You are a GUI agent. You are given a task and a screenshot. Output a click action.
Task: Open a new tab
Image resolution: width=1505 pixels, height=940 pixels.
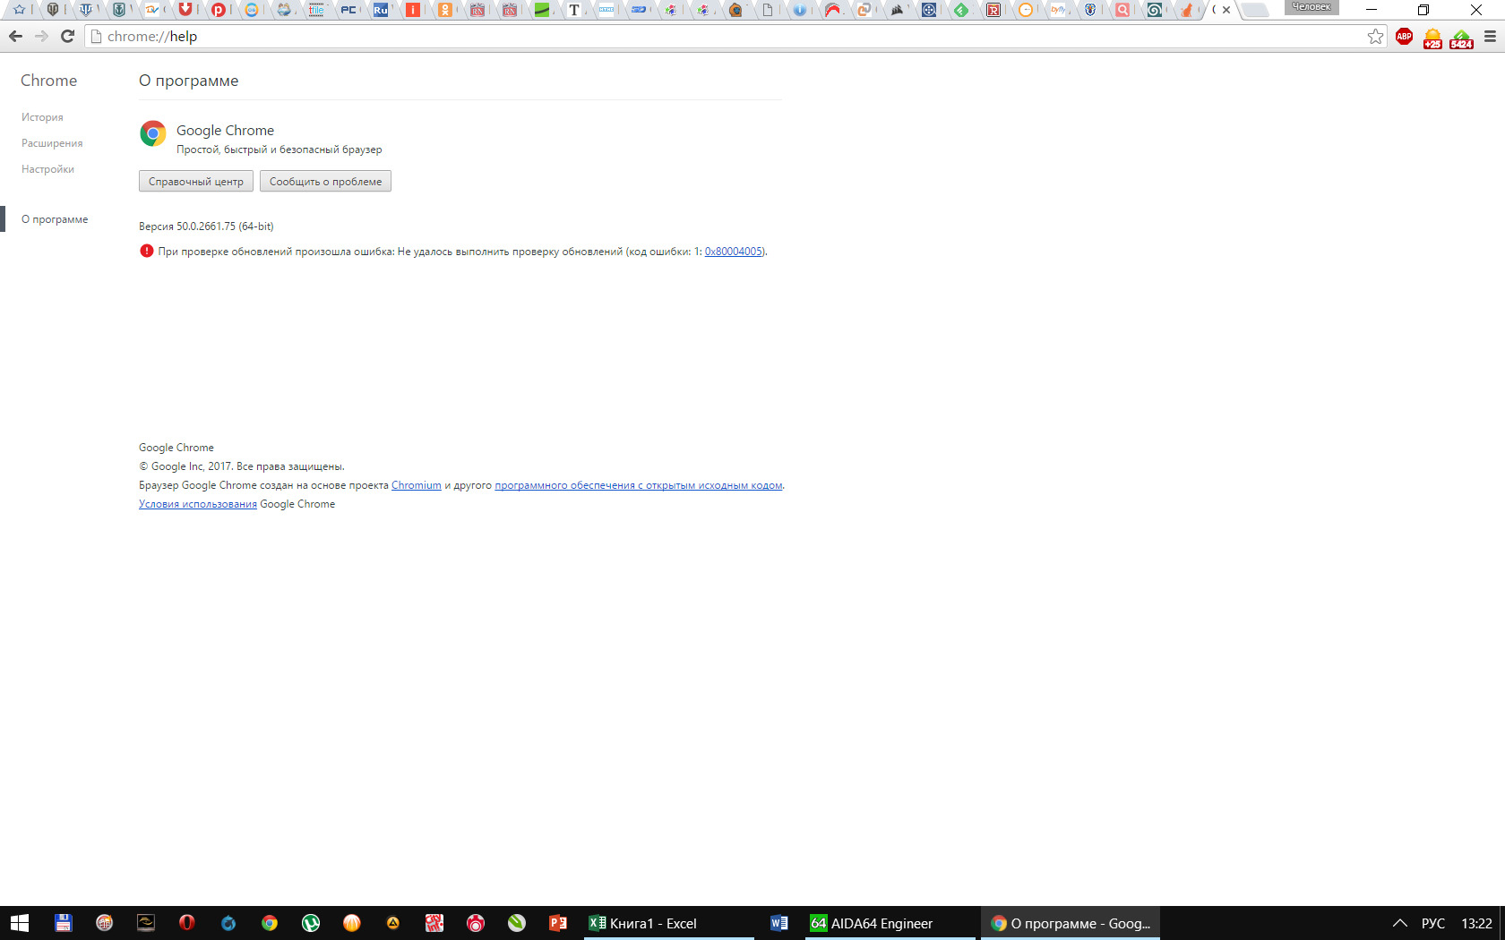point(1255,10)
